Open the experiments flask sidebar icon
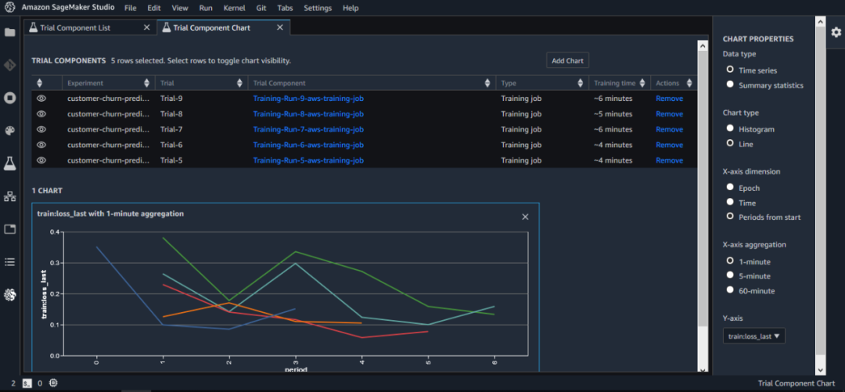 [x=9, y=164]
